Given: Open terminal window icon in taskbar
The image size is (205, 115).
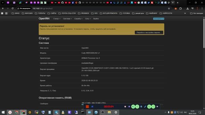Looking at the screenshot, I should click(83, 112).
